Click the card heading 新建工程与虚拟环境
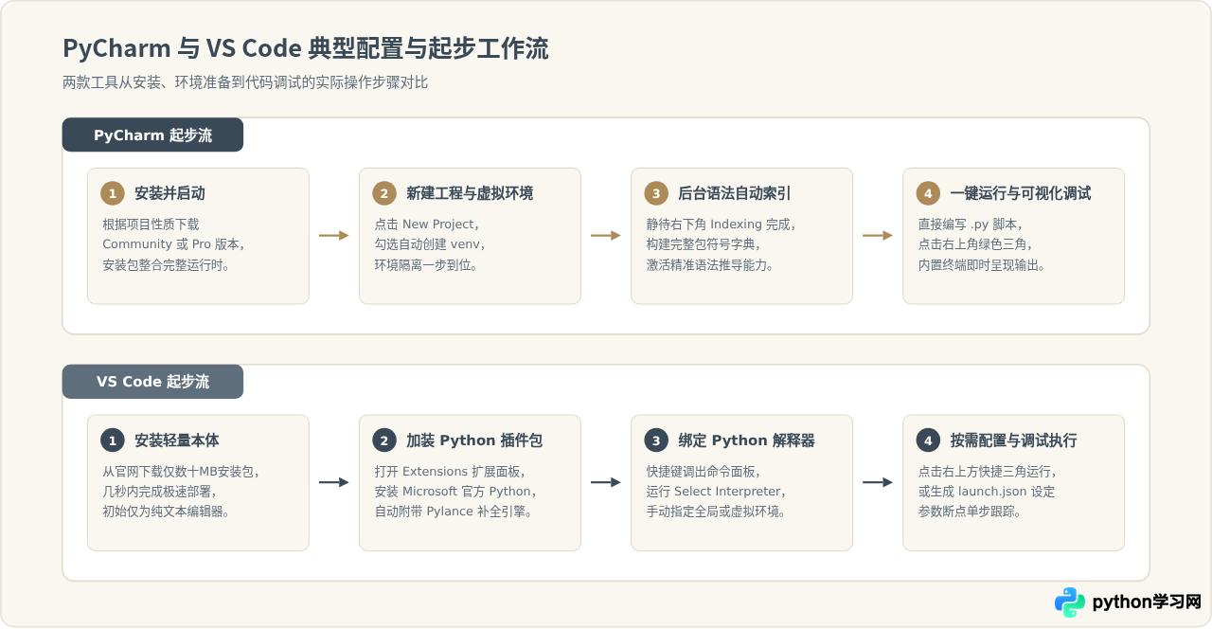The width and height of the screenshot is (1212, 629). [x=470, y=193]
